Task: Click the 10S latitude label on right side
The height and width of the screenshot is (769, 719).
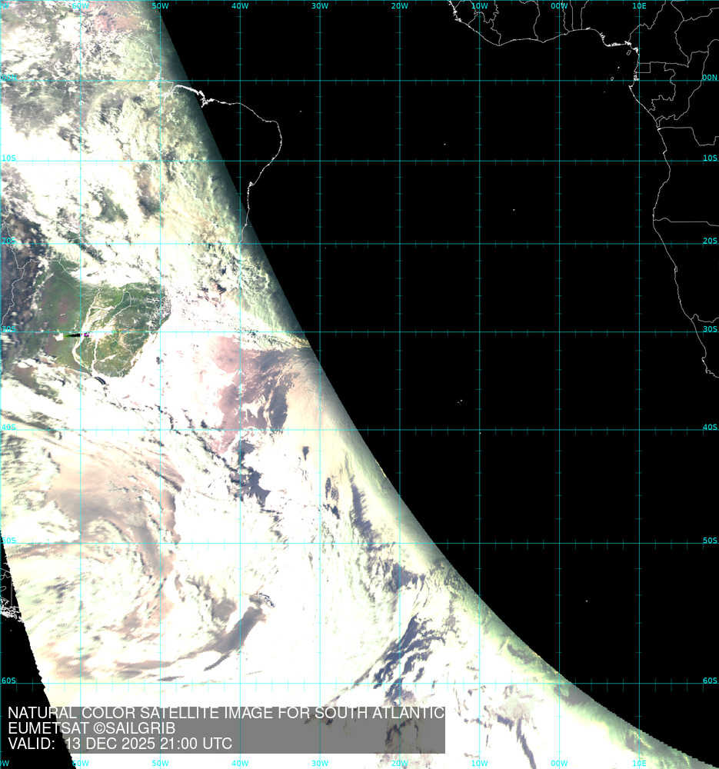Action: point(709,158)
